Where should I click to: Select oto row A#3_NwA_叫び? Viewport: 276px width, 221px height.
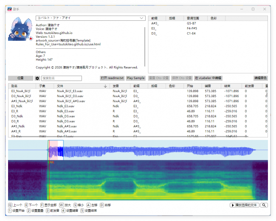tap(138, 101)
